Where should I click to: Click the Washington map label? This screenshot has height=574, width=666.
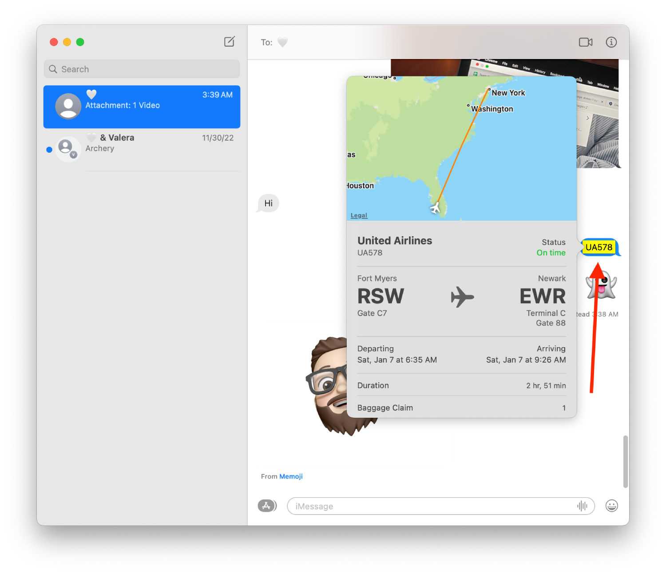[492, 109]
